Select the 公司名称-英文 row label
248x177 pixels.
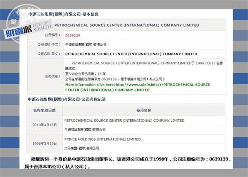tap(49, 54)
